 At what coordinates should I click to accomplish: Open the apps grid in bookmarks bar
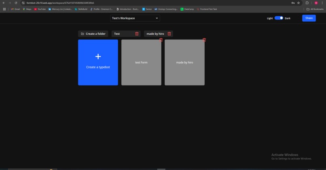coord(4,9)
